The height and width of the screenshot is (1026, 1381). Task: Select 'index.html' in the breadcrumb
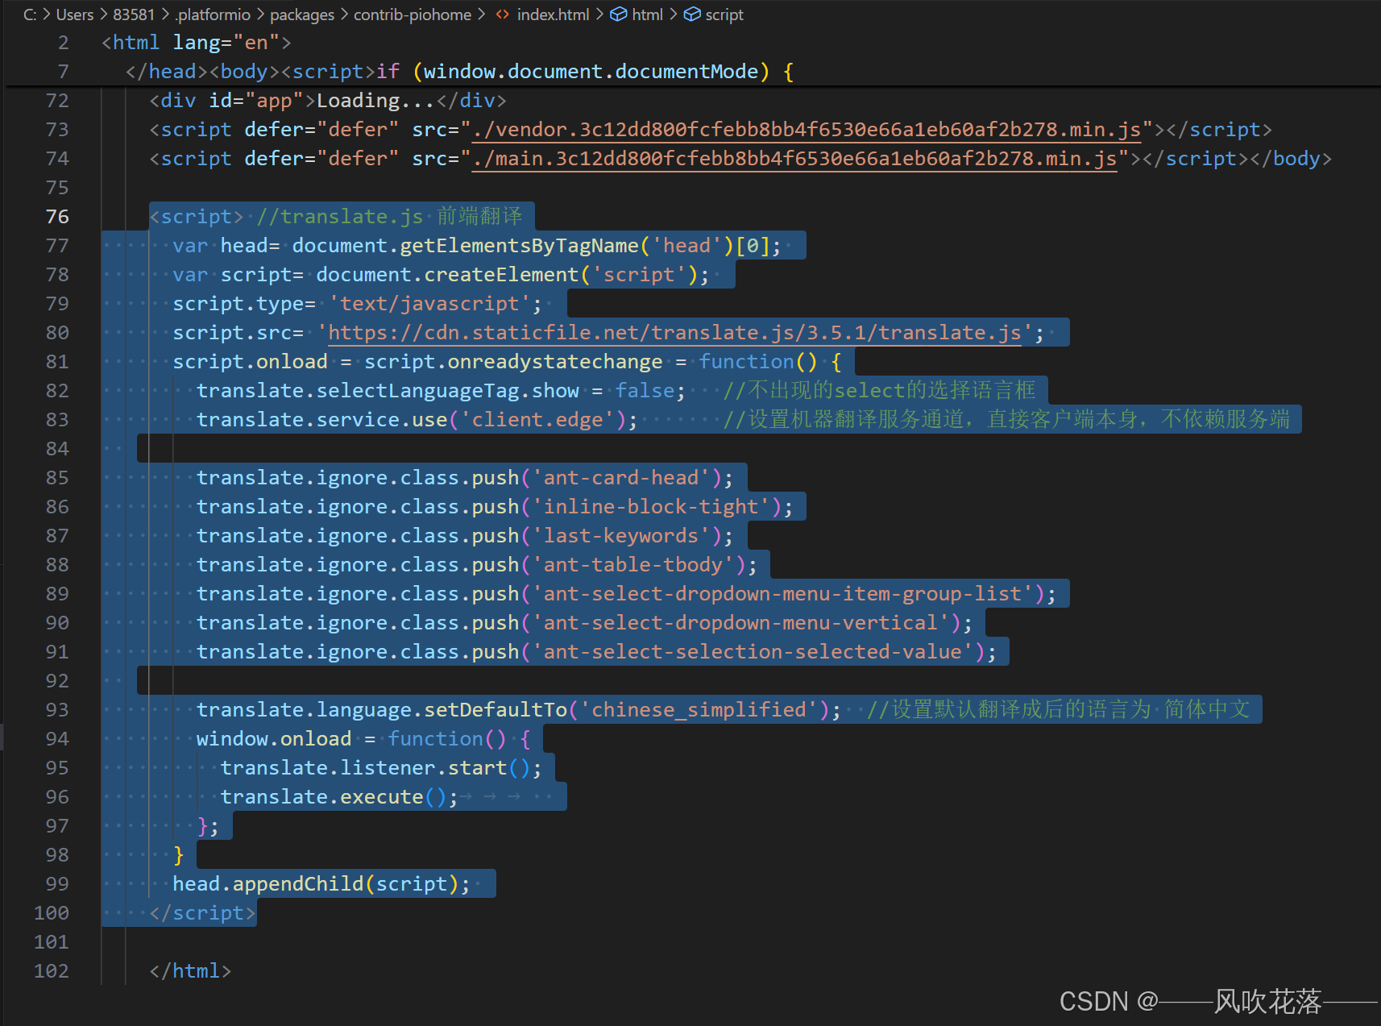click(553, 15)
